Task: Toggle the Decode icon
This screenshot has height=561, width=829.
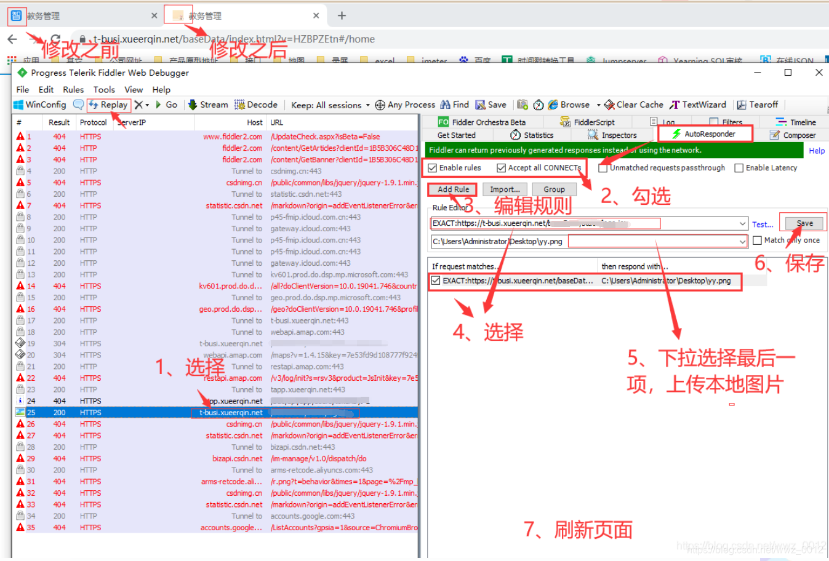Action: 257,105
